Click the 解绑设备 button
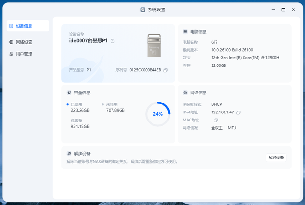 (276, 158)
